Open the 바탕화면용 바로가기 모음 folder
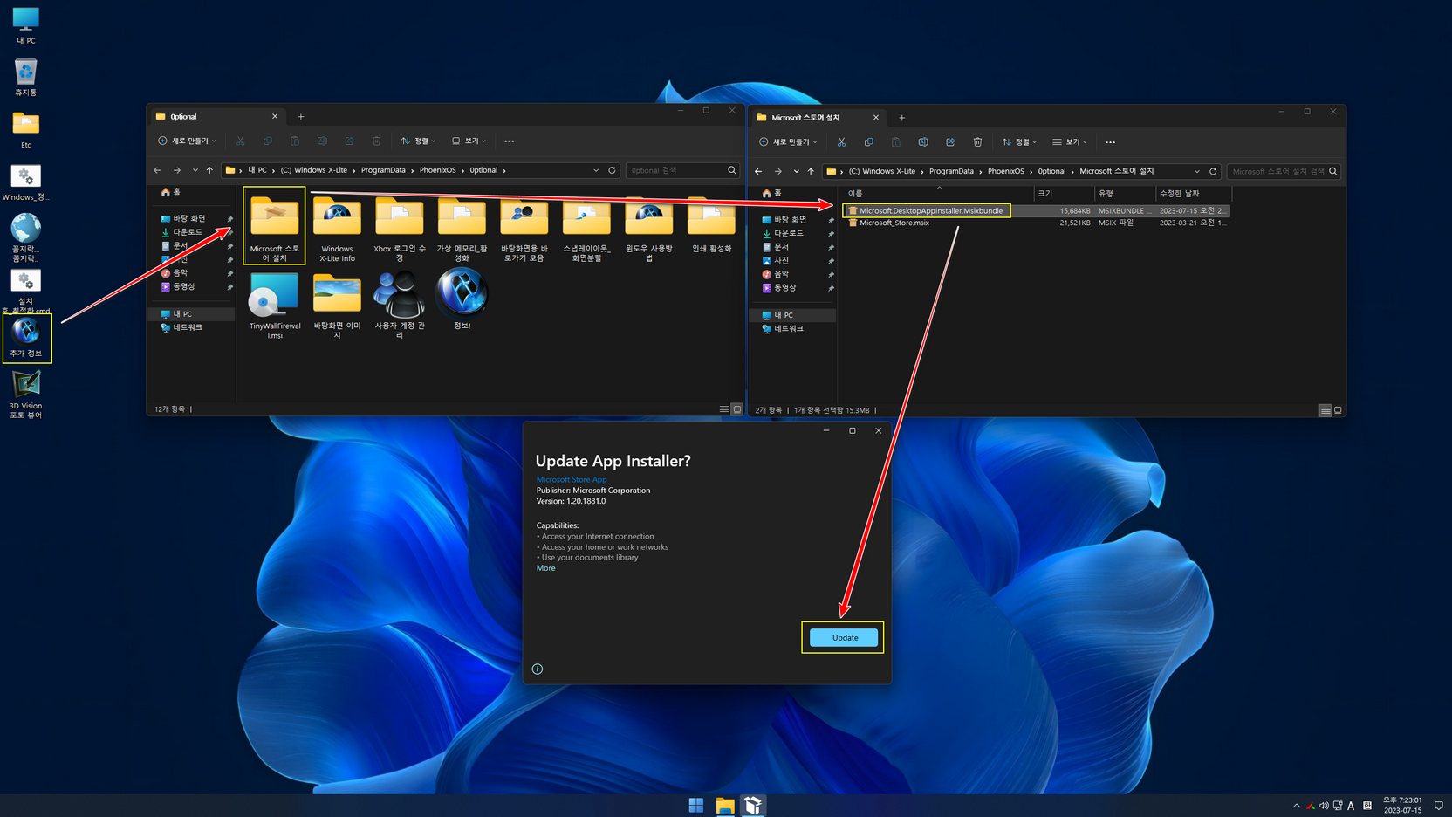The height and width of the screenshot is (817, 1452). tap(524, 228)
